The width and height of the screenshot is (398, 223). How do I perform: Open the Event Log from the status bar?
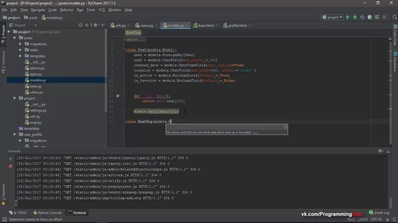(379, 212)
